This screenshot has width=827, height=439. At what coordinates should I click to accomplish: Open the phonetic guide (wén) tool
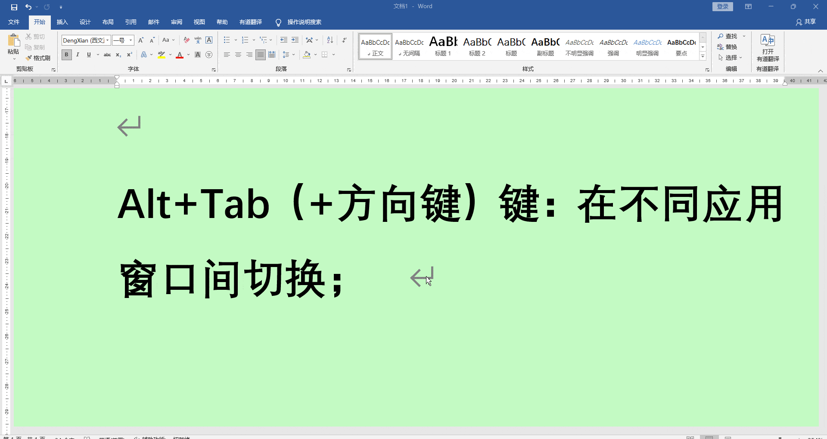tap(198, 40)
